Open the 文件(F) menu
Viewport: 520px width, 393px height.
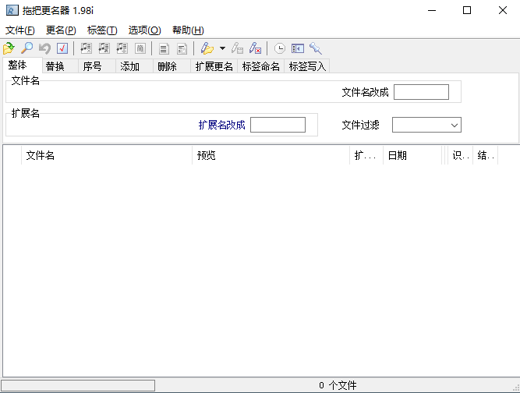20,30
